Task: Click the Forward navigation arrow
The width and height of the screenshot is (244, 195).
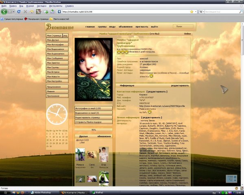Action: pos(10,12)
